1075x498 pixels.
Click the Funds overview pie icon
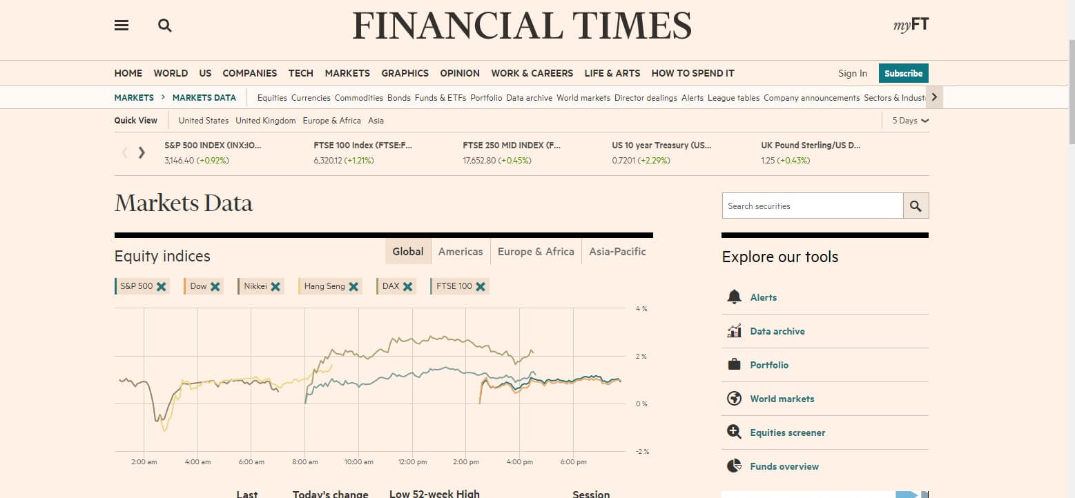[x=734, y=466]
